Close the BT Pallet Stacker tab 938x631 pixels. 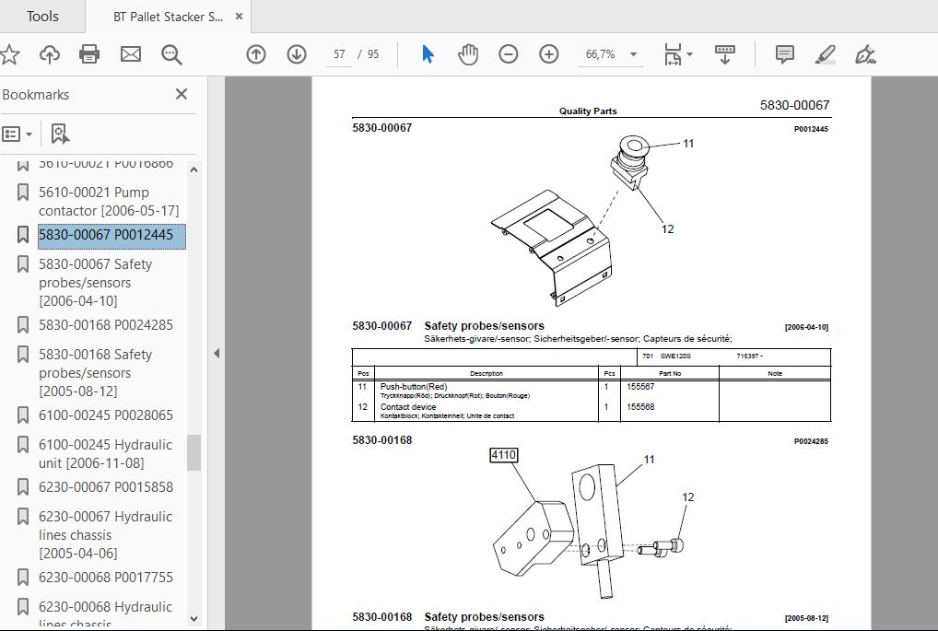point(239,17)
